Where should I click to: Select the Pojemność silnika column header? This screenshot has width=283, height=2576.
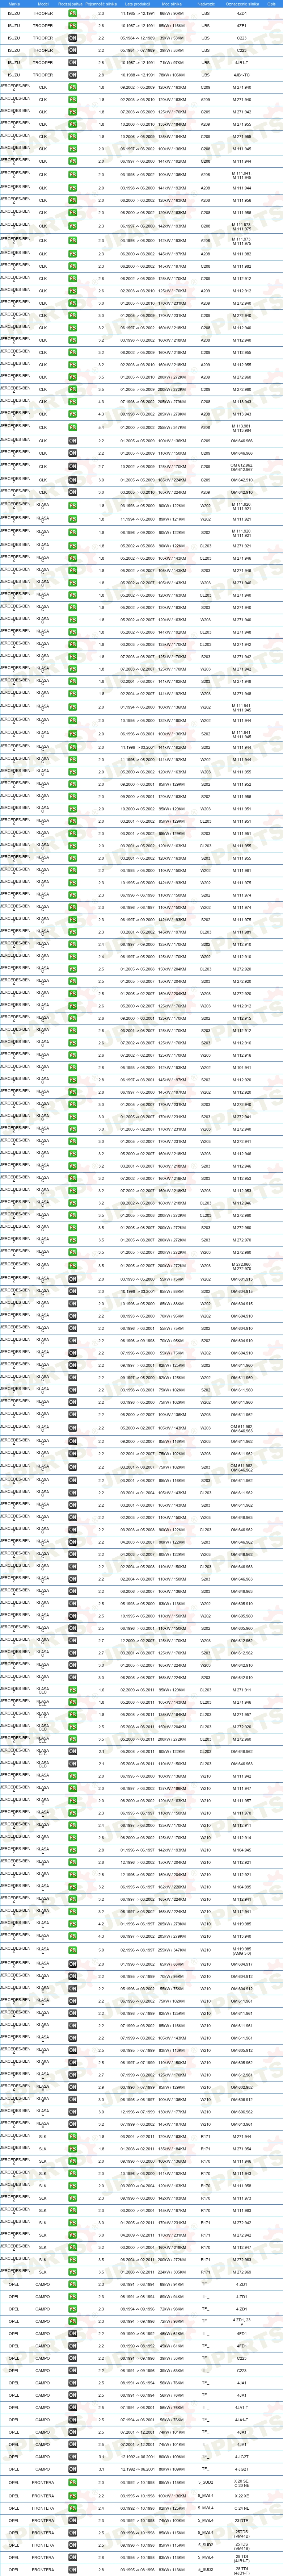(x=101, y=4)
